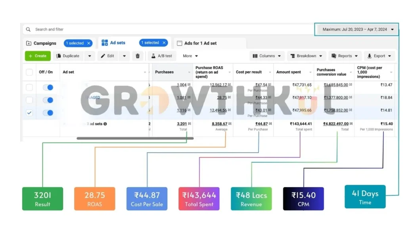Click the search magnifier icon
This screenshot has height=228, width=406.
[x=28, y=29]
